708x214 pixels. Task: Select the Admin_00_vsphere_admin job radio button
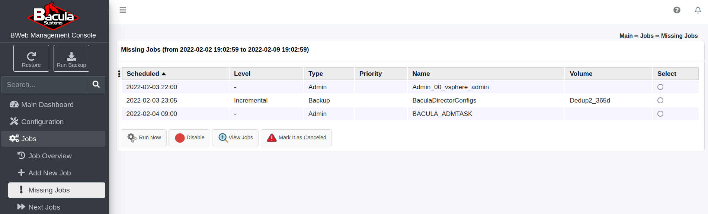click(660, 87)
